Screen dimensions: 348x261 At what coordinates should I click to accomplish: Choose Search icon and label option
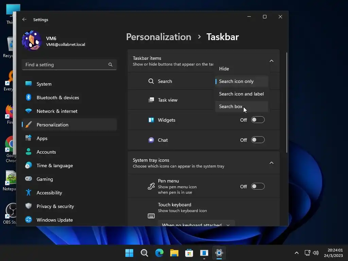click(242, 94)
